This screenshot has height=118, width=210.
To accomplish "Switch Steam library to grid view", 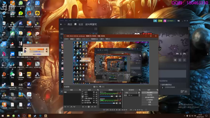I will 96,29.
